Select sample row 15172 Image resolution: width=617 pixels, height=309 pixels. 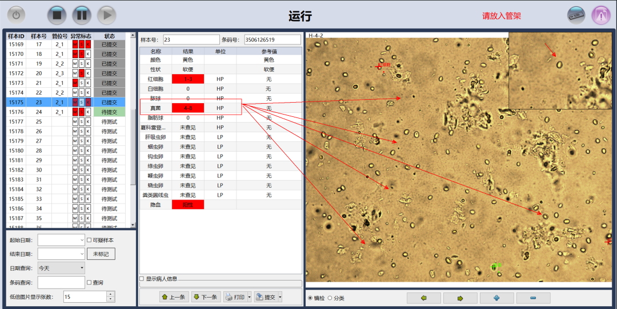(x=66, y=73)
